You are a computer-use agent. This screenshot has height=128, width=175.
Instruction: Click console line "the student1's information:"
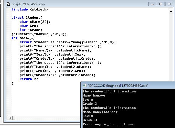click(x=110, y=91)
